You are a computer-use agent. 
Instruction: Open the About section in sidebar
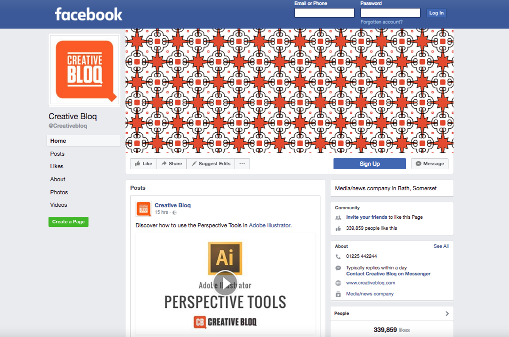(x=57, y=179)
